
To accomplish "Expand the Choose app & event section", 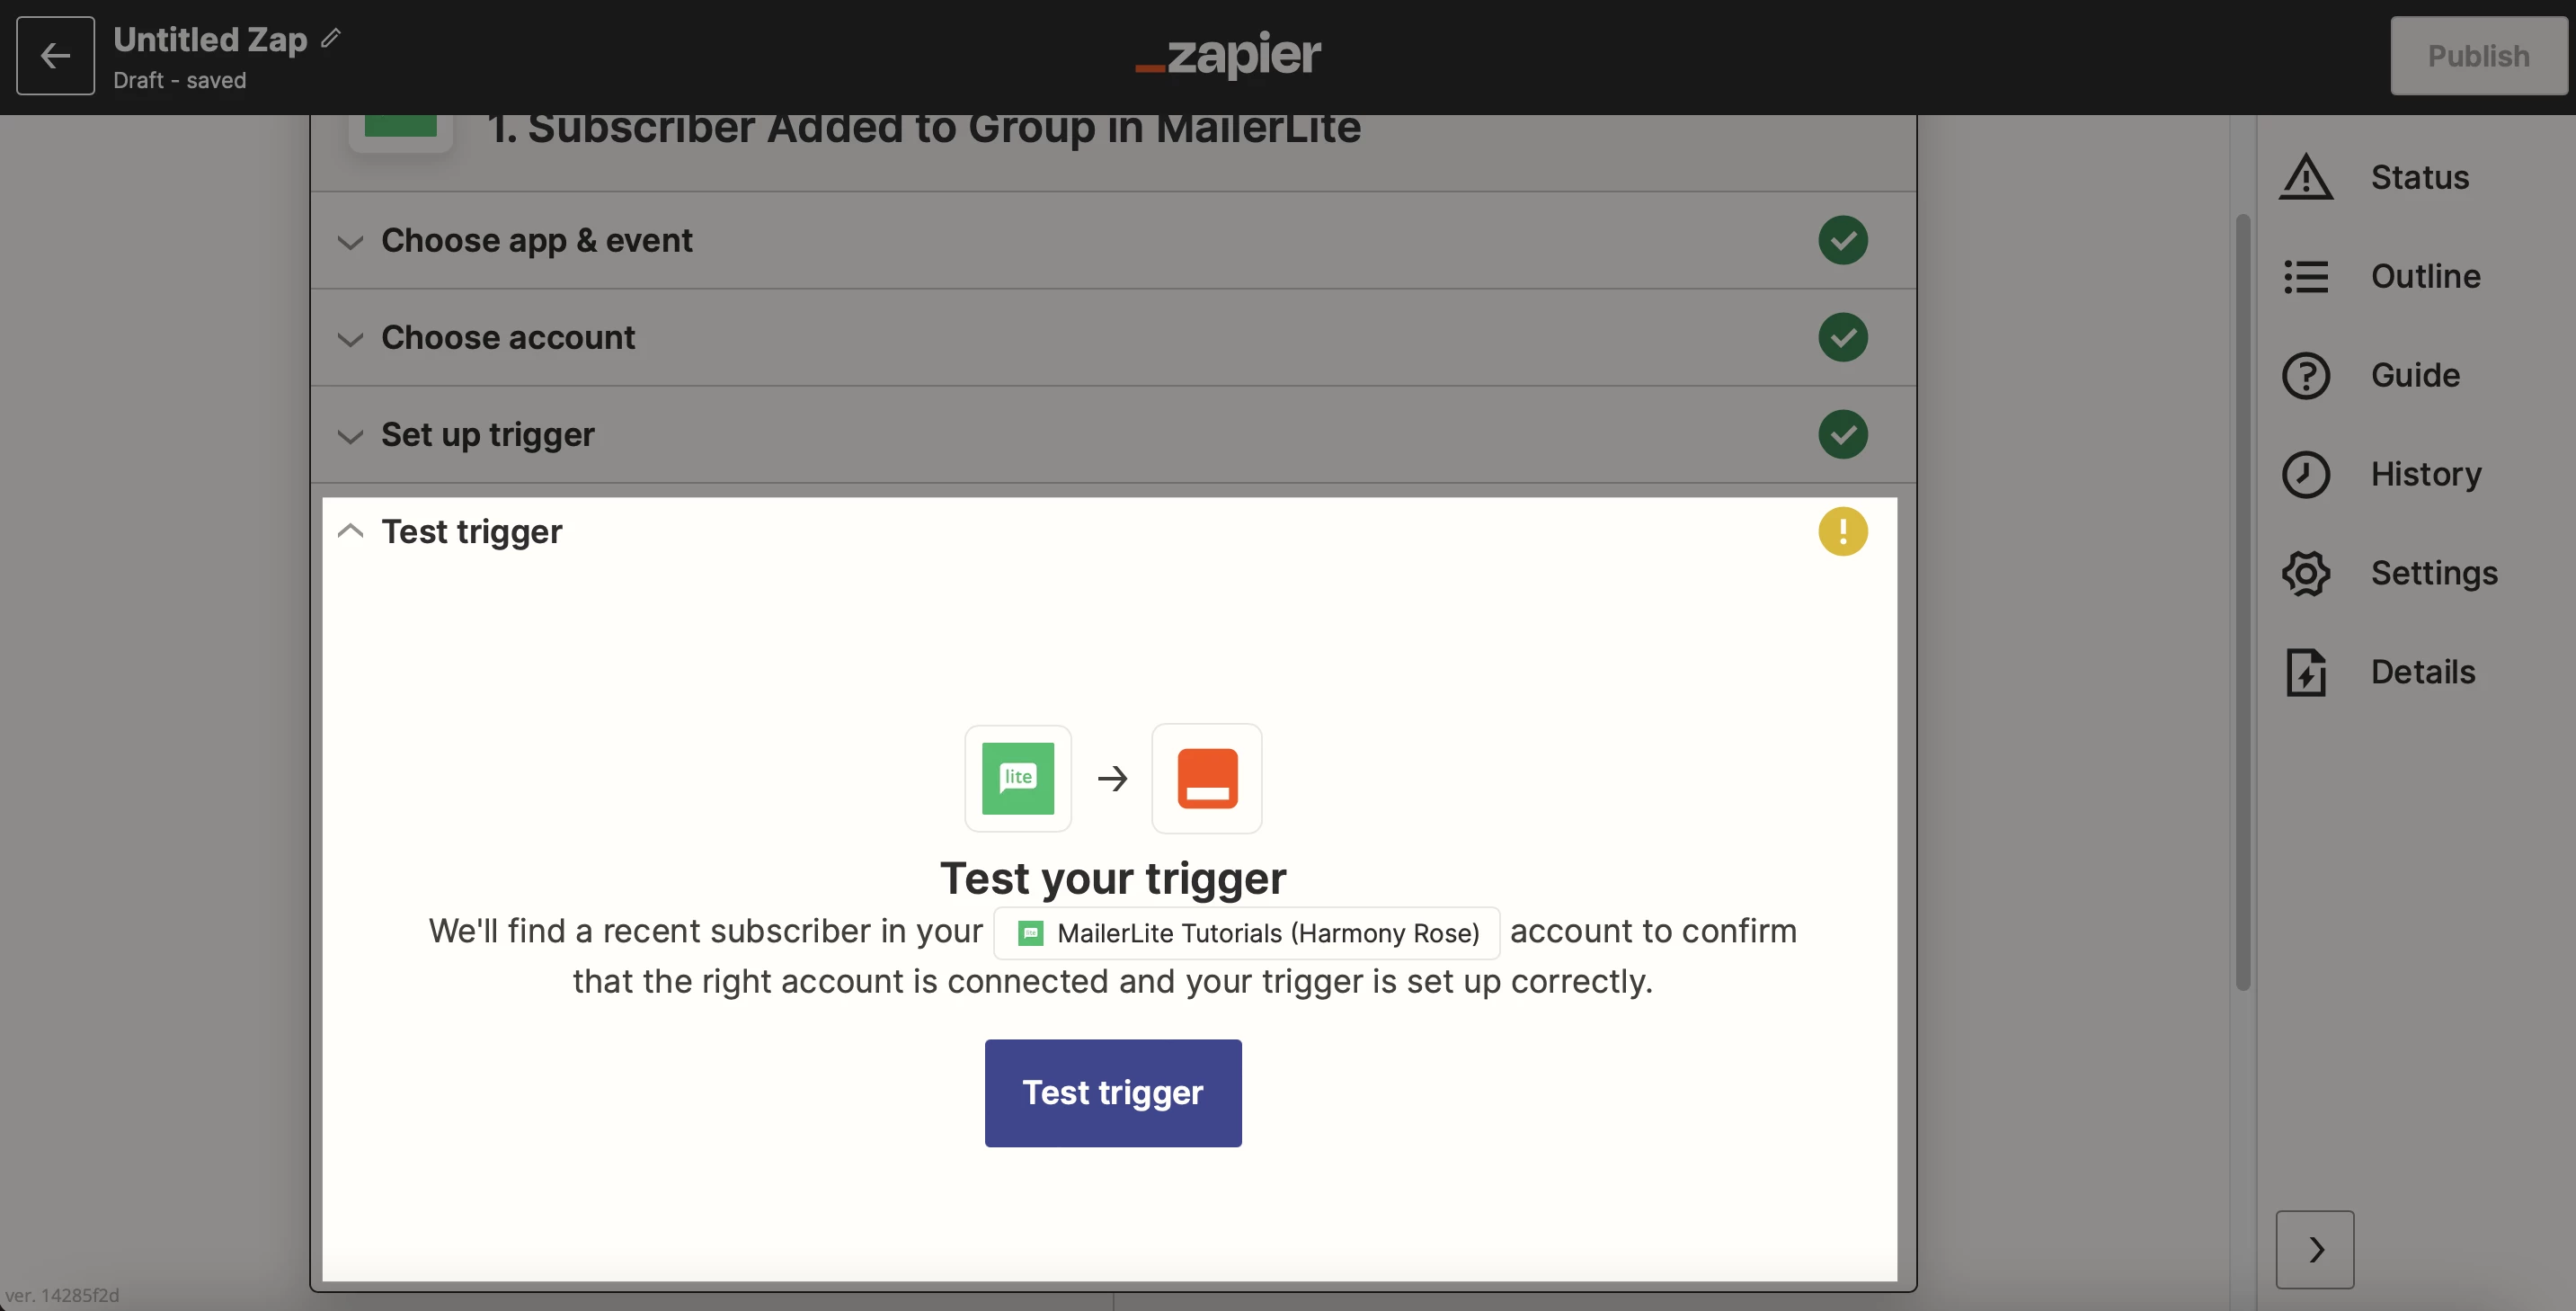I will click(x=350, y=241).
